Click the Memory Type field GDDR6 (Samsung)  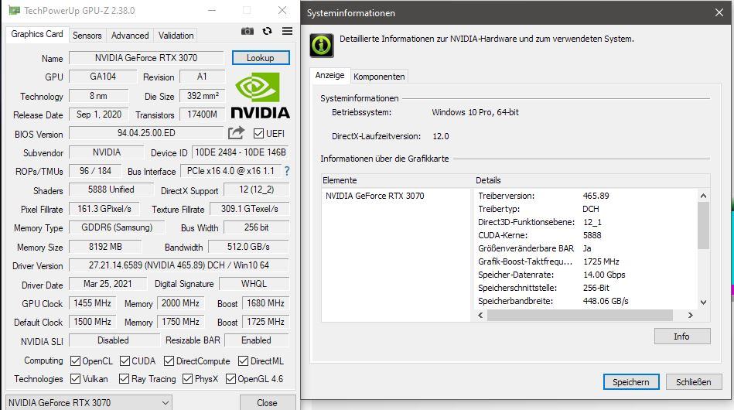117,227
